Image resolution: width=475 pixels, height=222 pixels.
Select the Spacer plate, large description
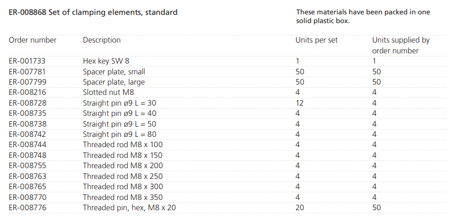[113, 82]
